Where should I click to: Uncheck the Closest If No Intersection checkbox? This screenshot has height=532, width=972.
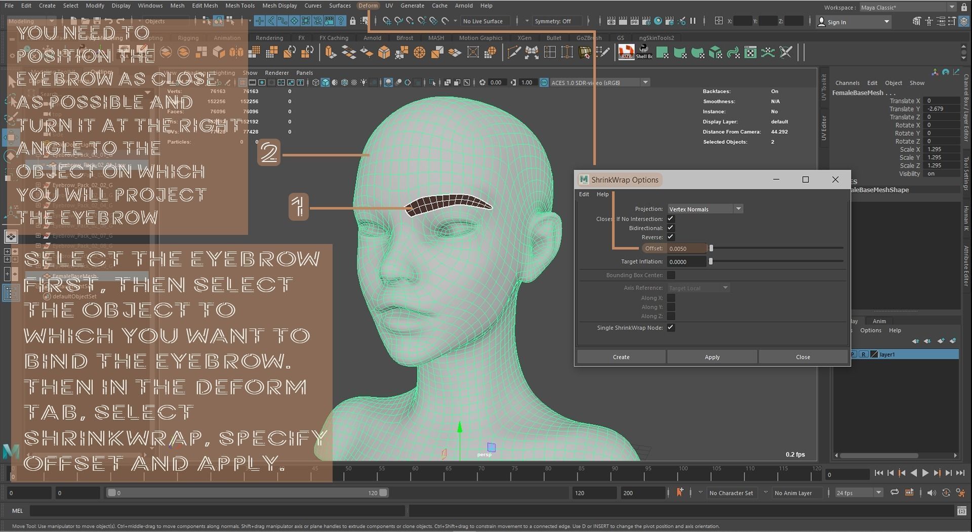coord(671,219)
